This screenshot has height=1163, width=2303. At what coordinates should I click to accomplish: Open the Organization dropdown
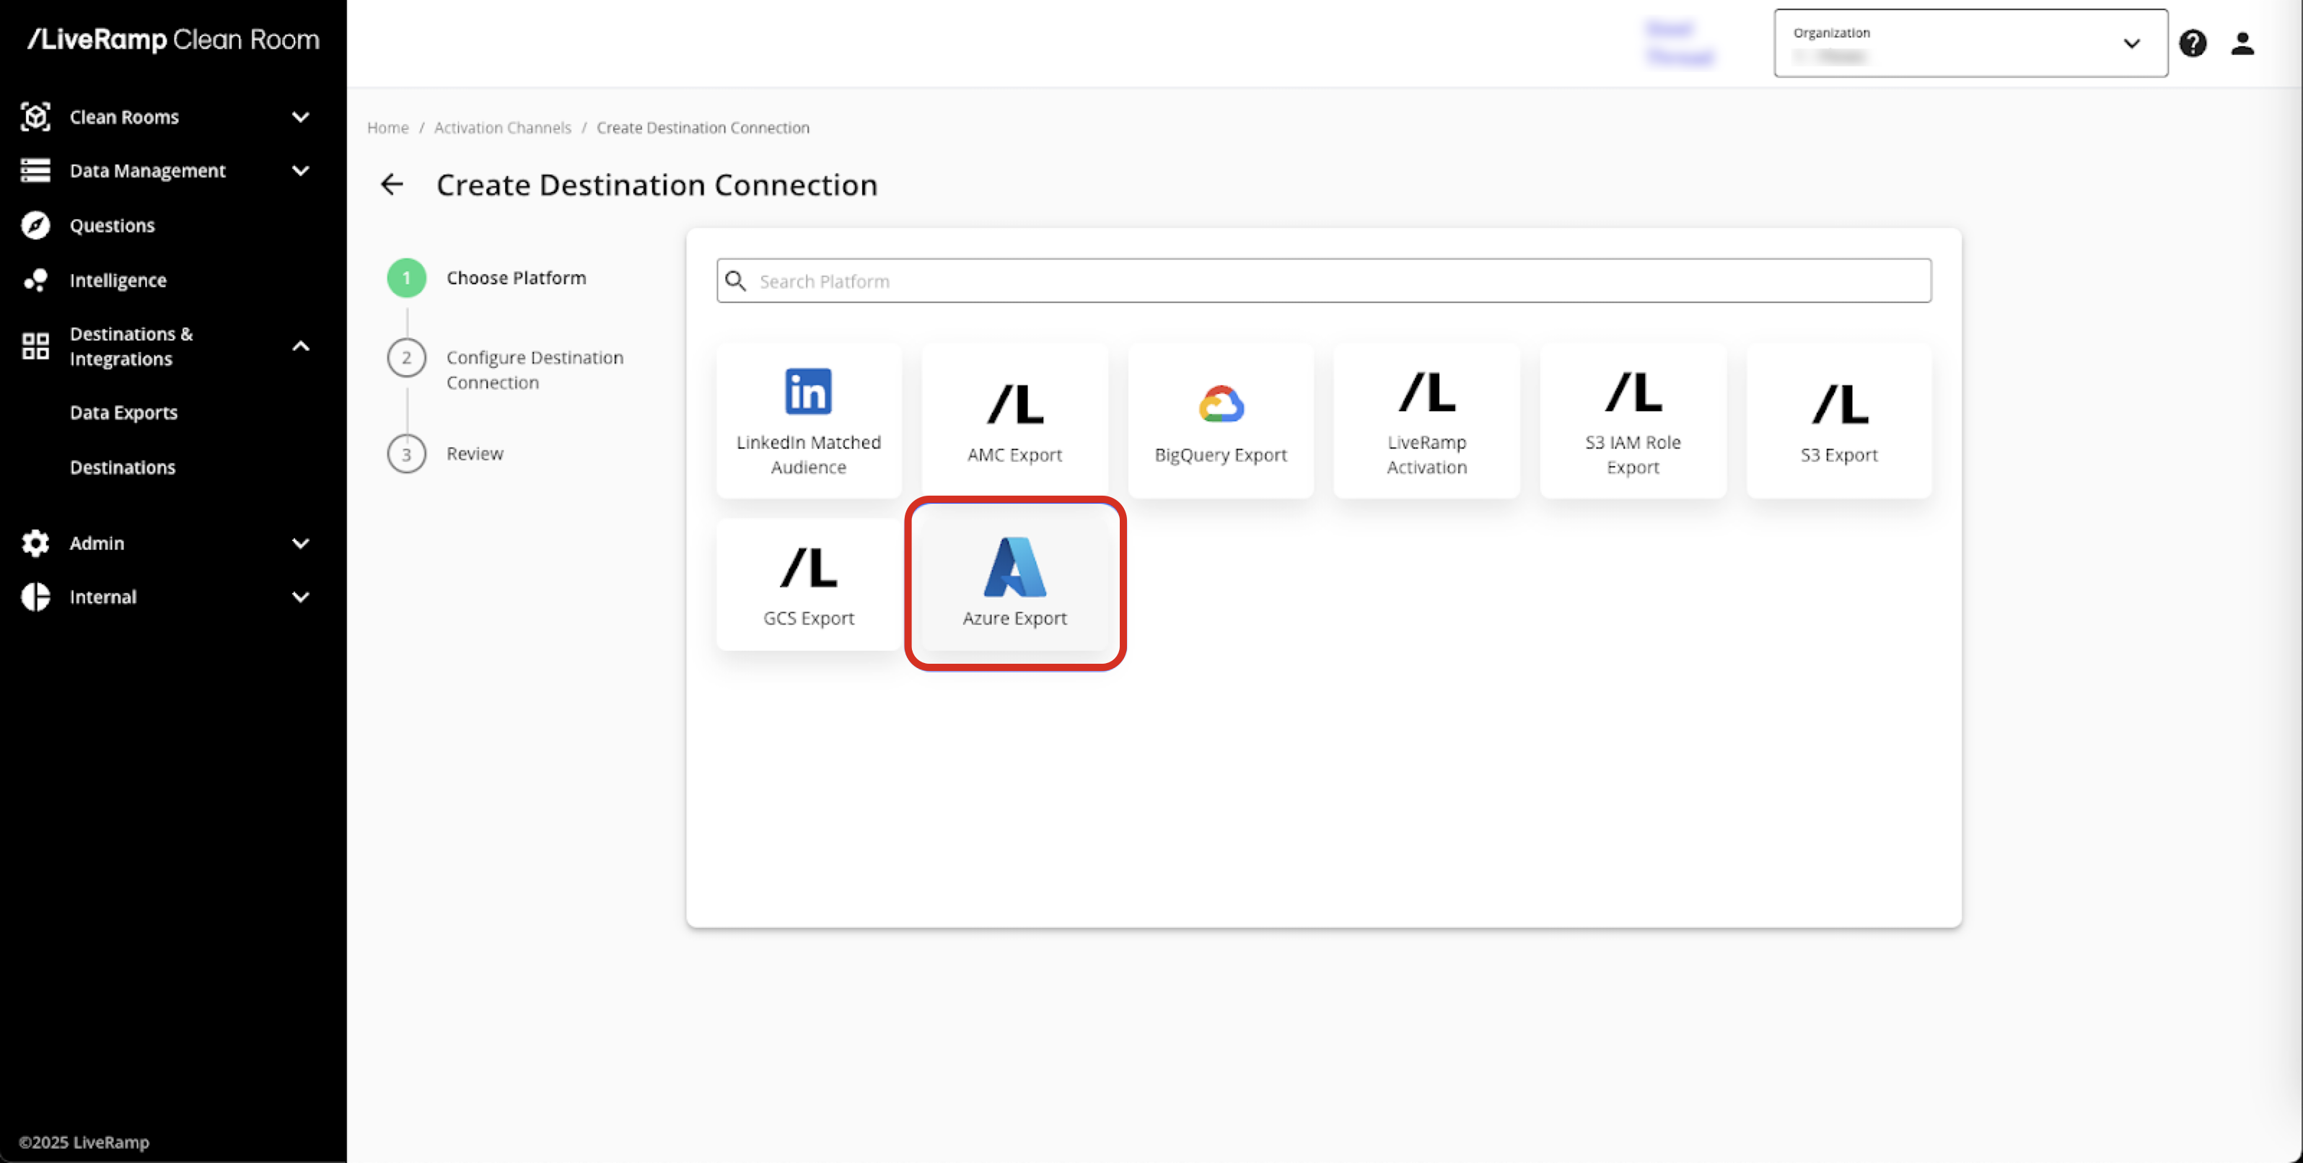[1970, 43]
